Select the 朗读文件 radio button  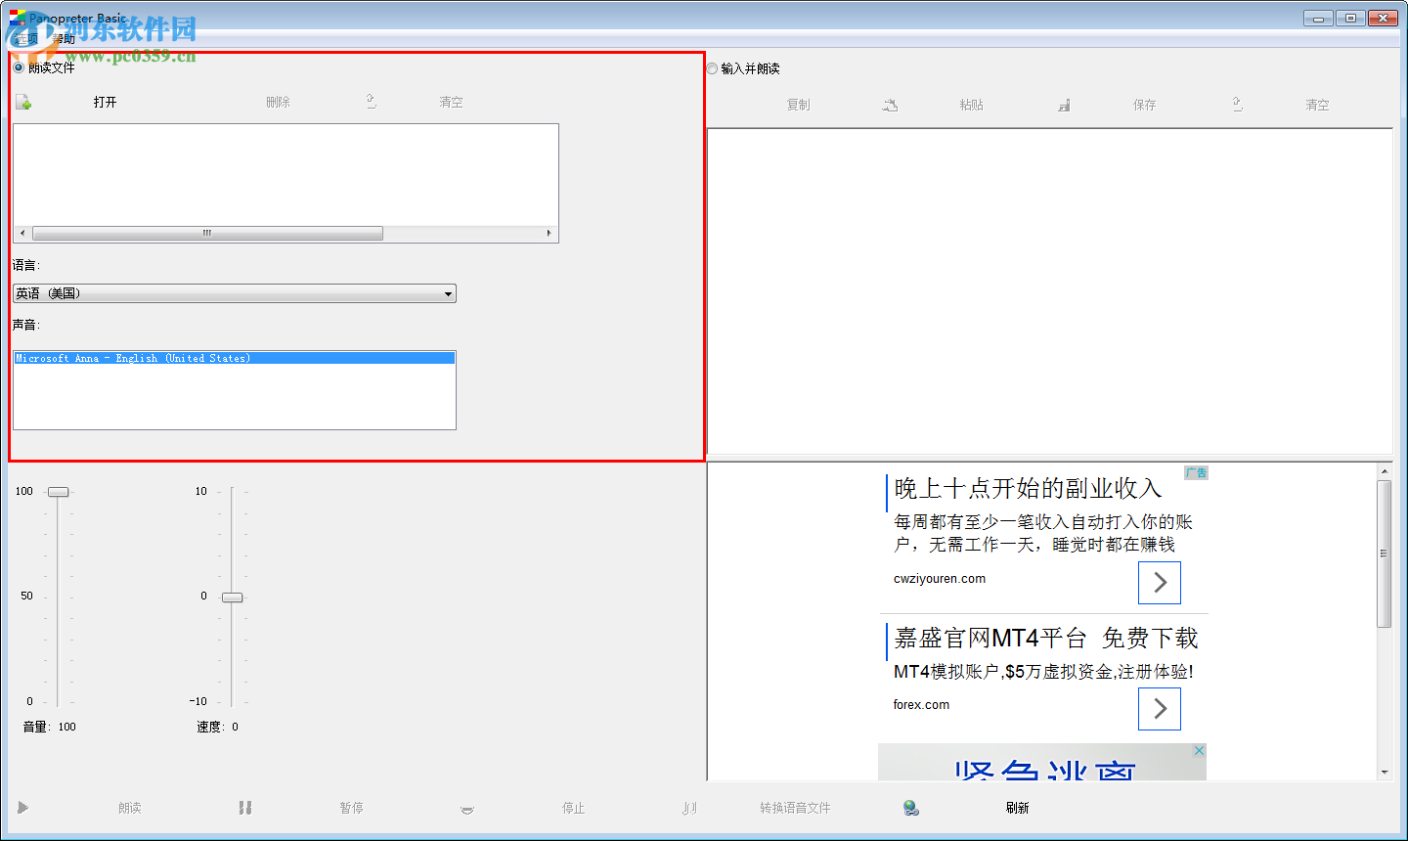(18, 66)
